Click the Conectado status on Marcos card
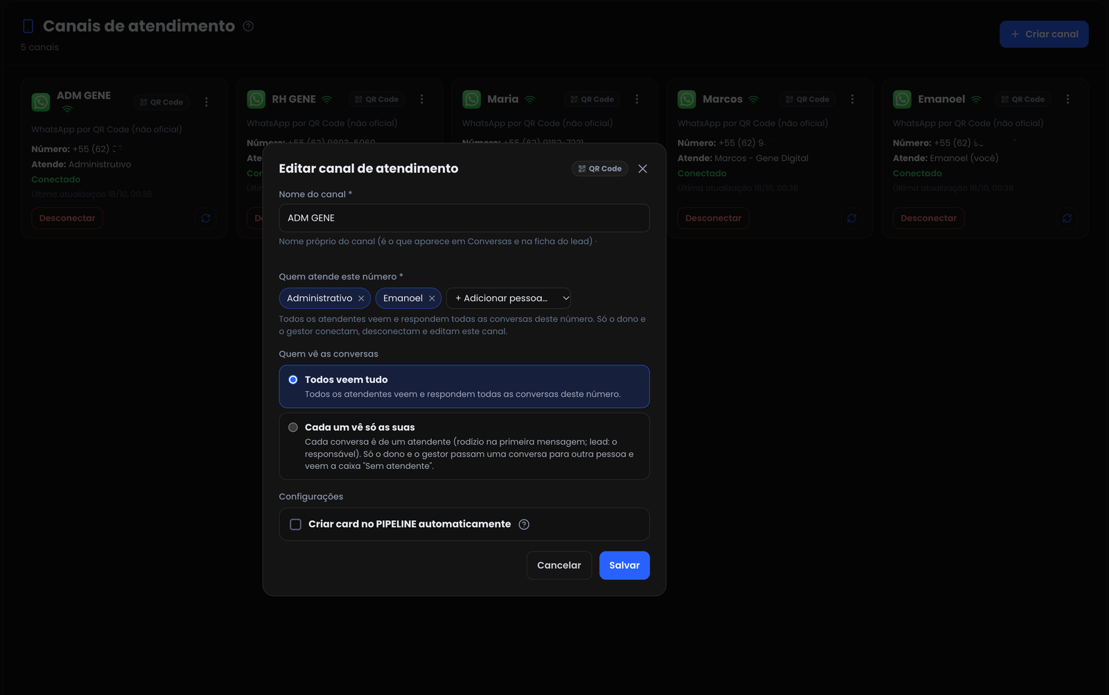1109x695 pixels. 702,173
